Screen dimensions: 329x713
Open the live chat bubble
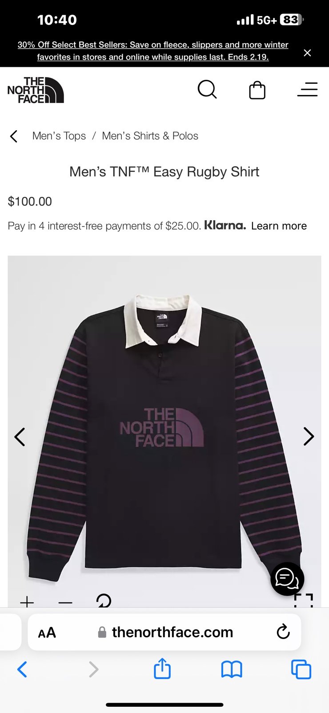[x=287, y=578]
